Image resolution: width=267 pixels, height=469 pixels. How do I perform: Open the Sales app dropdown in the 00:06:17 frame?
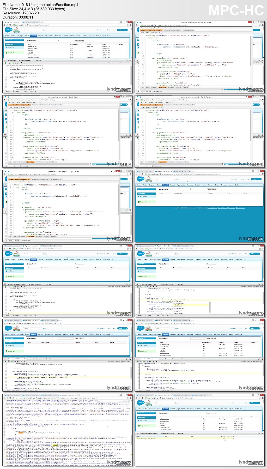pos(254,328)
